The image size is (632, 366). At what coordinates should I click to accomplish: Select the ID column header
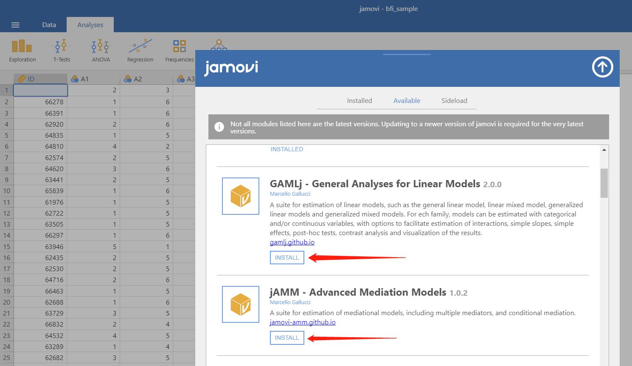(40, 79)
